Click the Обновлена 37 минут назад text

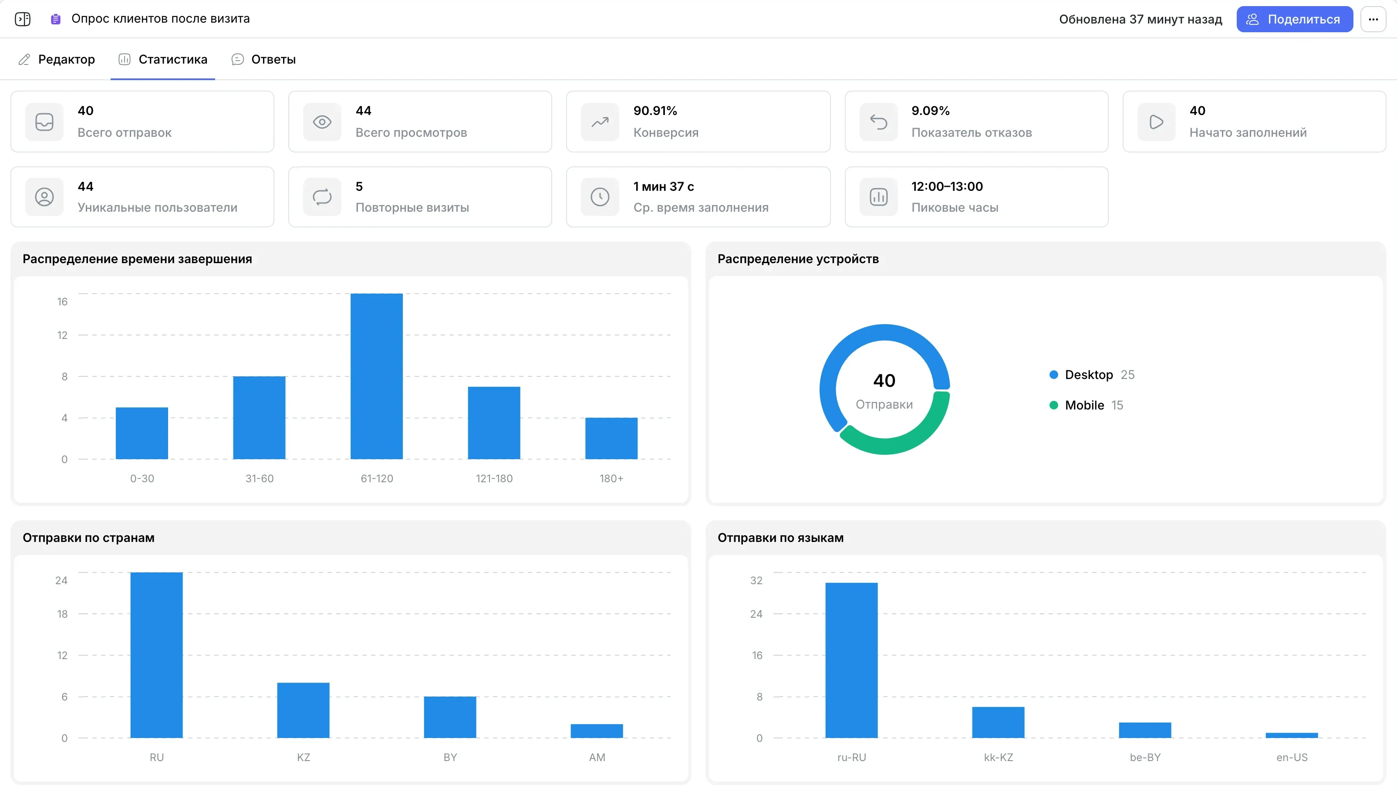[x=1141, y=19]
